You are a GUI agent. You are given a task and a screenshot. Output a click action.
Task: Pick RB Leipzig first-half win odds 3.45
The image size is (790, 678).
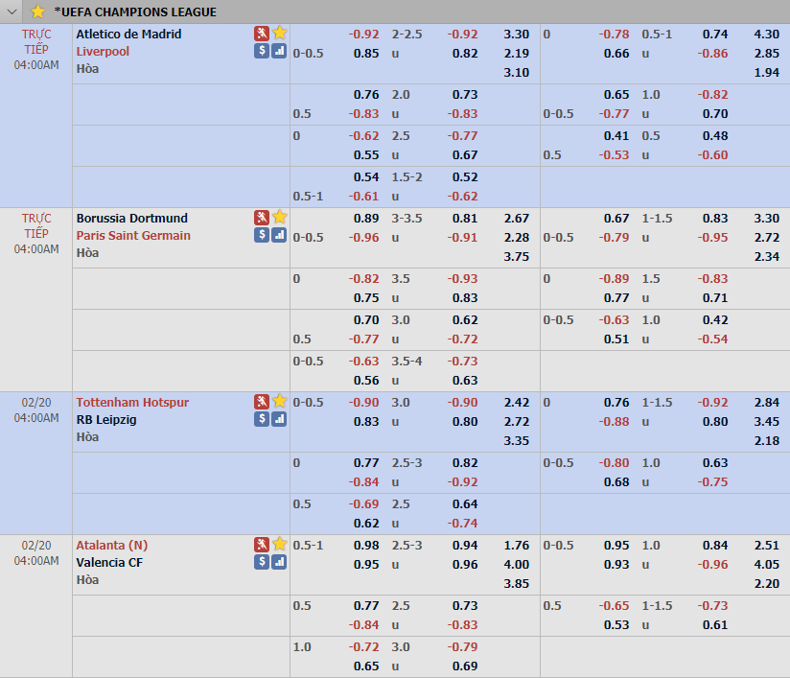coord(766,421)
